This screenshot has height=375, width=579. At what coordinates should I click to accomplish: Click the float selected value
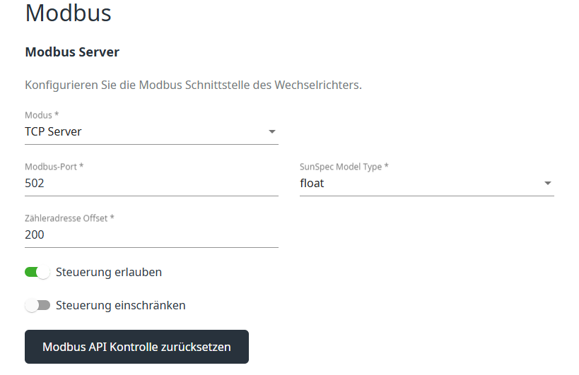(x=312, y=184)
